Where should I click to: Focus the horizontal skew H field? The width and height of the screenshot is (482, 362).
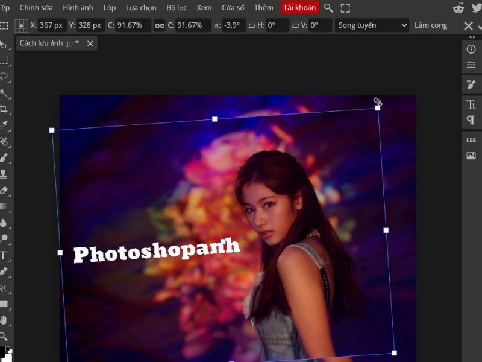(278, 25)
